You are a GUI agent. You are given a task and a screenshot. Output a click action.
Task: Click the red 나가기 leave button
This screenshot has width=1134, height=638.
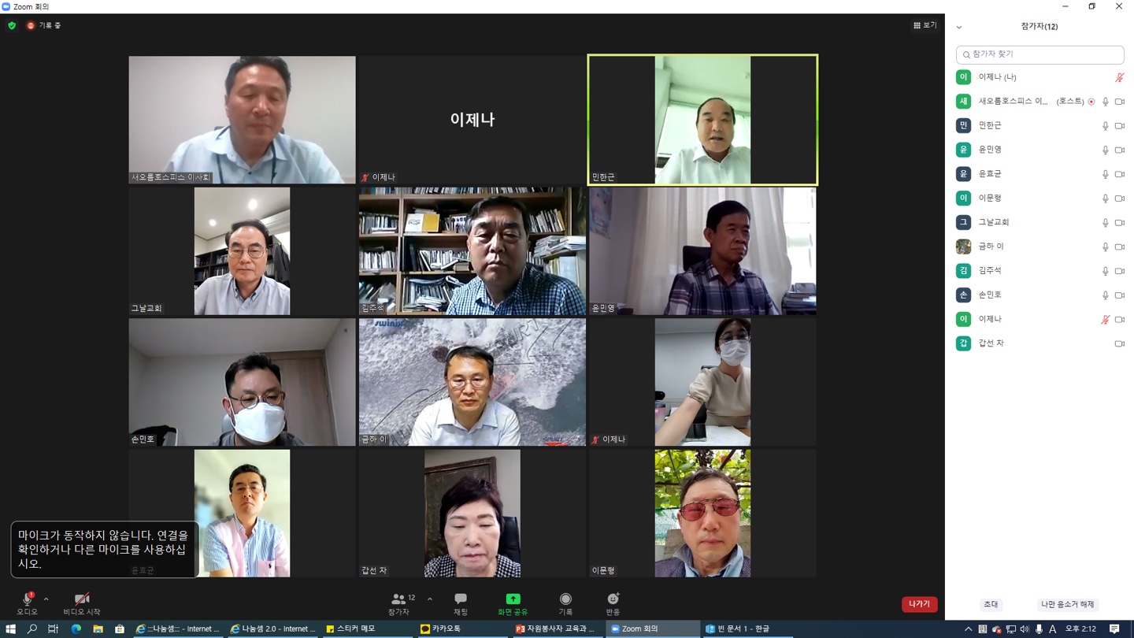919,604
